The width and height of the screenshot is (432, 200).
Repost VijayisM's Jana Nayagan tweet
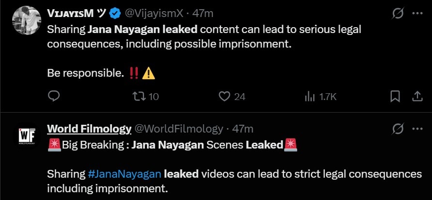click(138, 97)
